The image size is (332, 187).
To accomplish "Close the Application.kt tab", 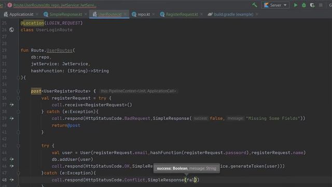I will click(x=37, y=14).
